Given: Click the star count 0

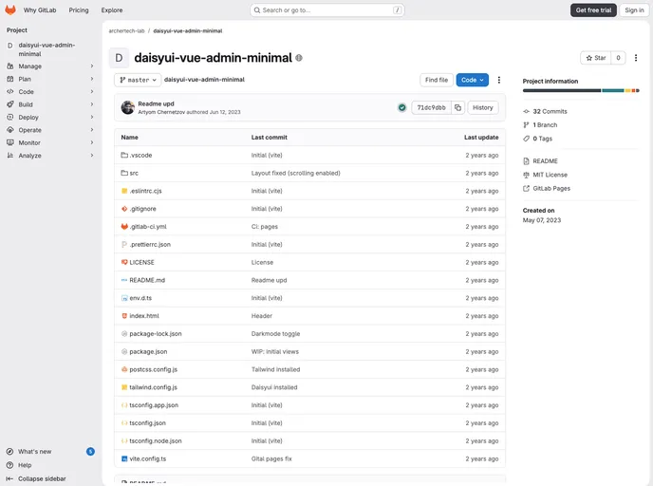Looking at the screenshot, I should click(x=618, y=58).
